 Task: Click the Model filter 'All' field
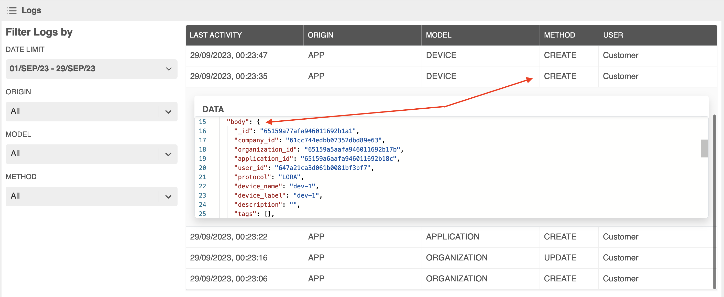click(x=91, y=154)
